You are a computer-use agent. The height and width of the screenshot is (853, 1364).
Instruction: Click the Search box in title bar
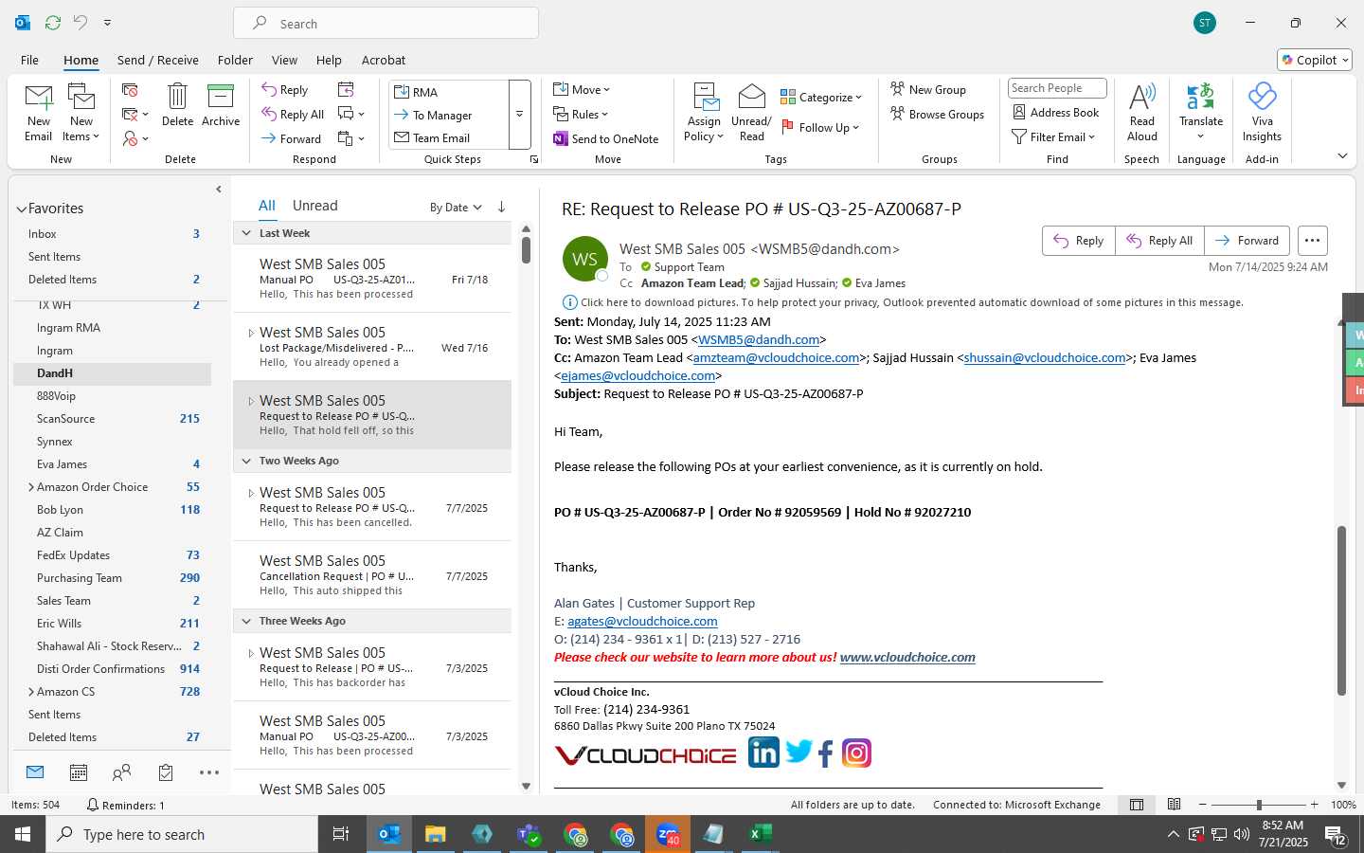tap(386, 23)
